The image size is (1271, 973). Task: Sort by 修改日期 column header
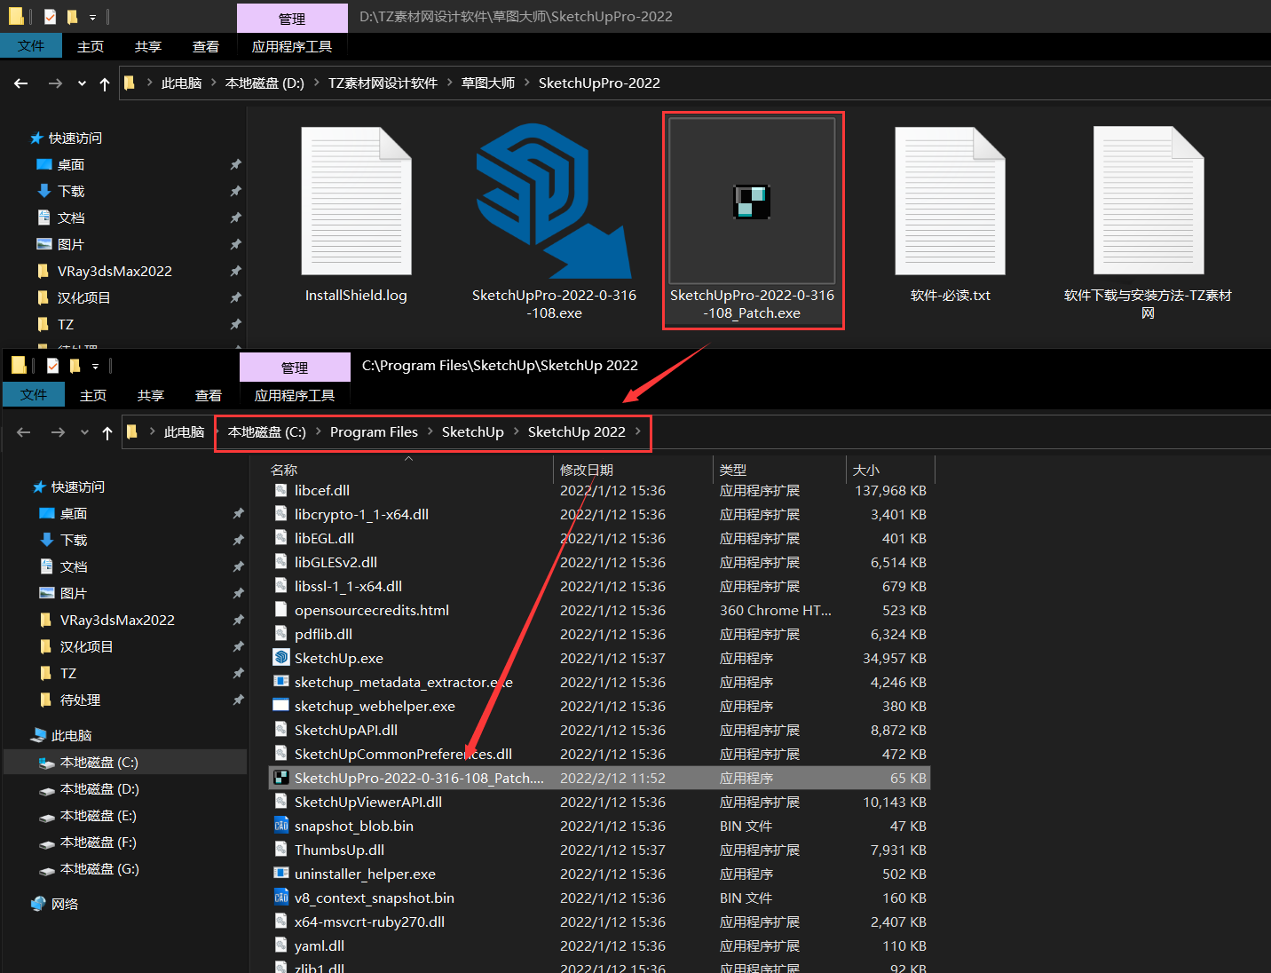[x=587, y=470]
